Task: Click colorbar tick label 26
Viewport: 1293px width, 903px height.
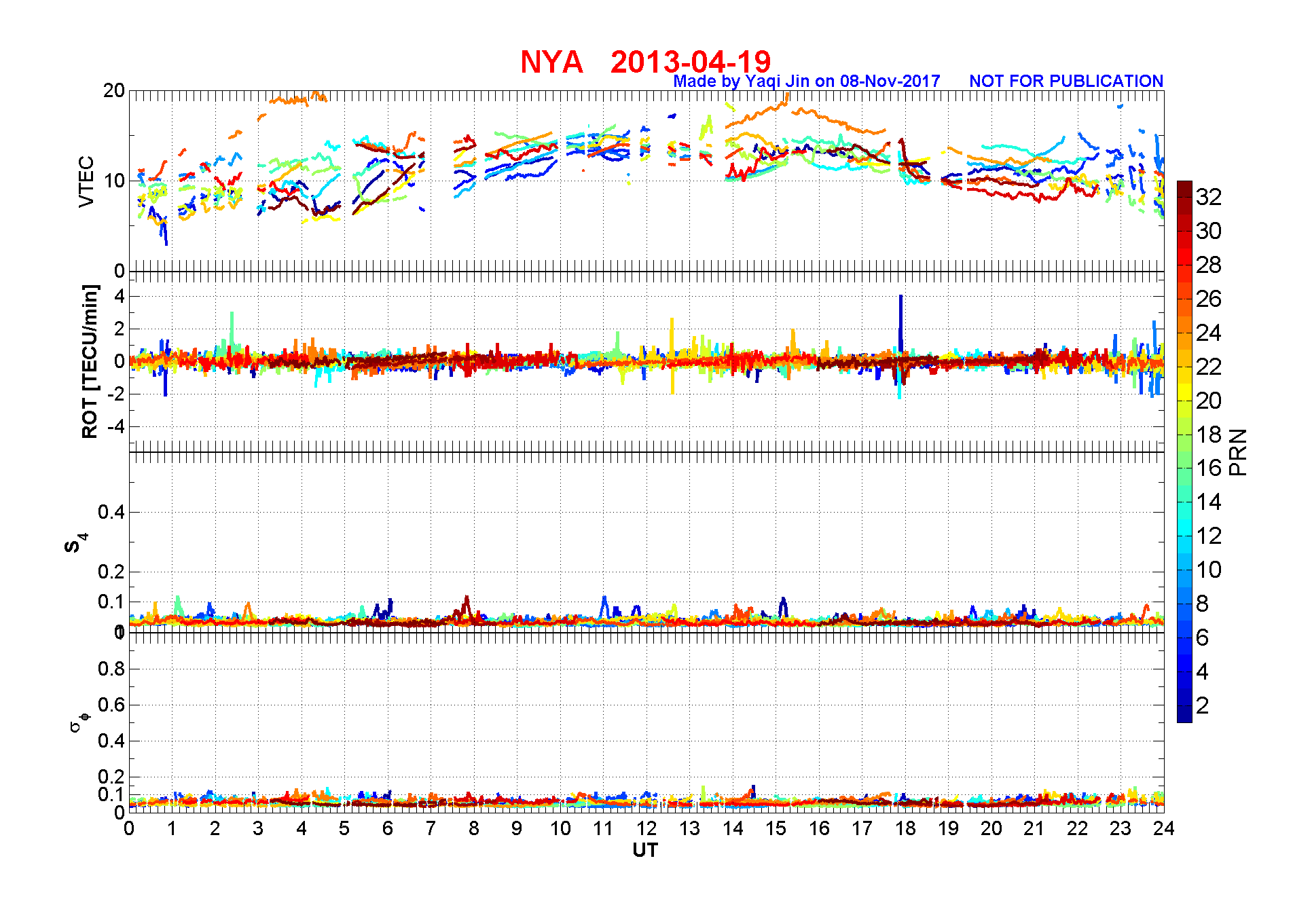Action: point(1209,299)
